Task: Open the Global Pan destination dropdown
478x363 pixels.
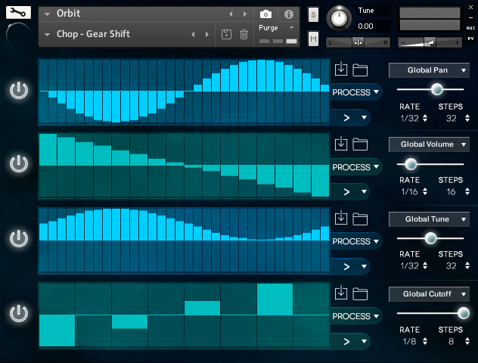Action: pyautogui.click(x=429, y=70)
